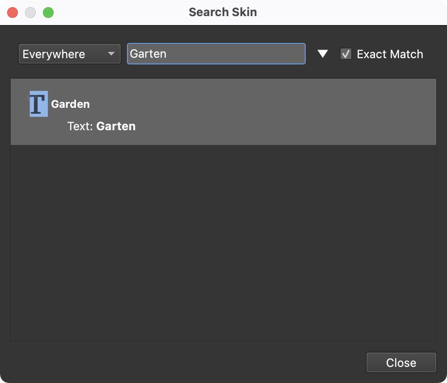The height and width of the screenshot is (383, 447).
Task: Open the Everywhere search scope dropdown
Action: tap(69, 54)
